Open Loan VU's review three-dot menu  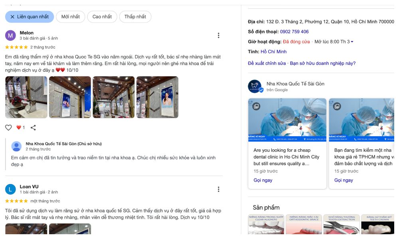click(218, 189)
